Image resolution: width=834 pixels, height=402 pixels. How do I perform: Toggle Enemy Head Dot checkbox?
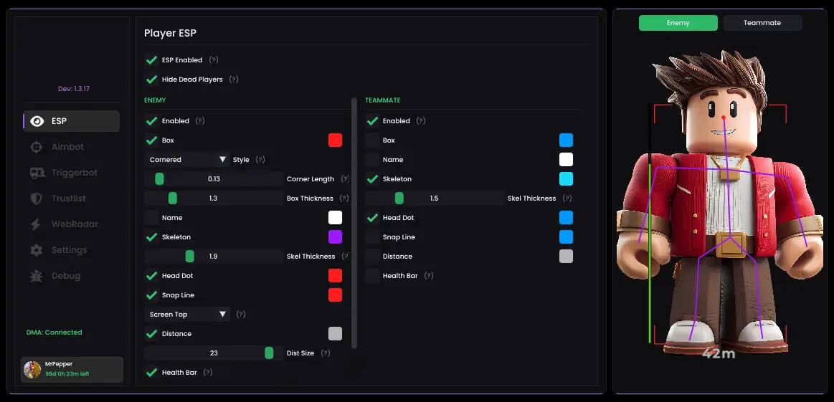tap(151, 275)
